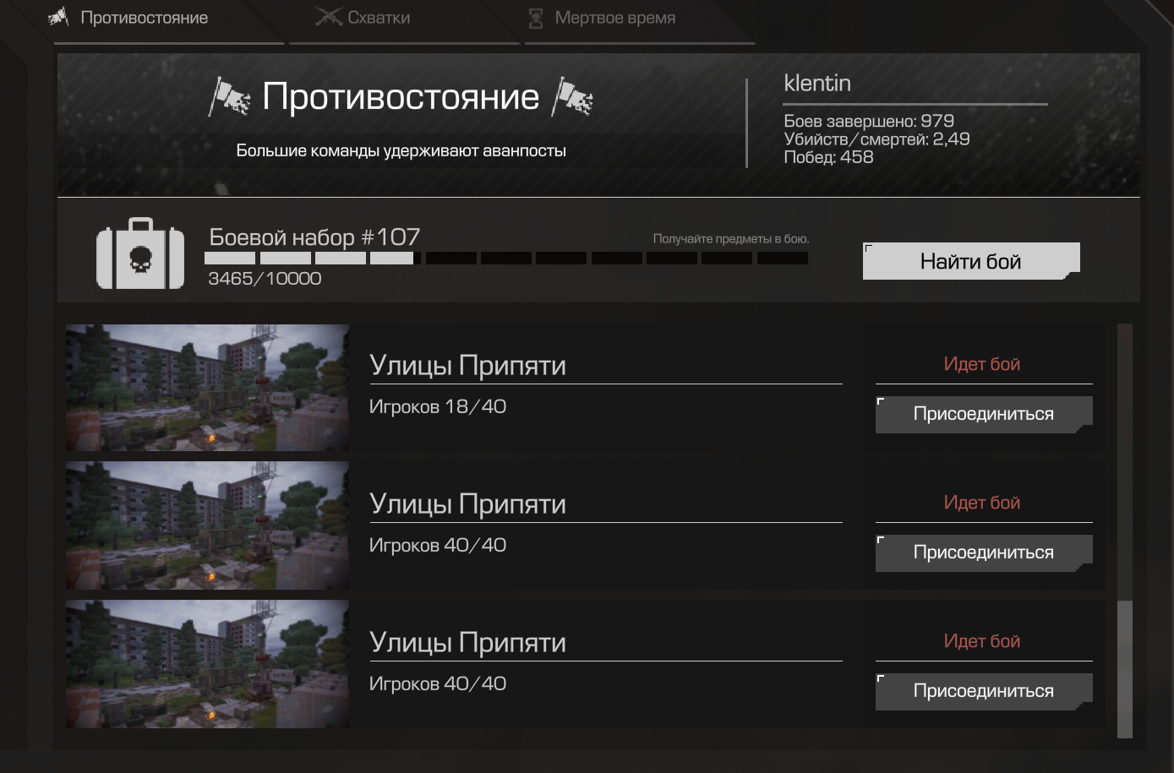Click the Убийств/смертей: 2,49 stat
Image resolution: width=1174 pixels, height=773 pixels.
pos(876,139)
